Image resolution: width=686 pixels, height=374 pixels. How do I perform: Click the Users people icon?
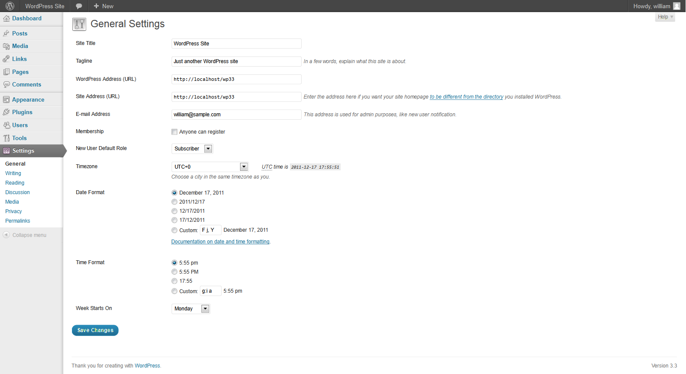7,125
